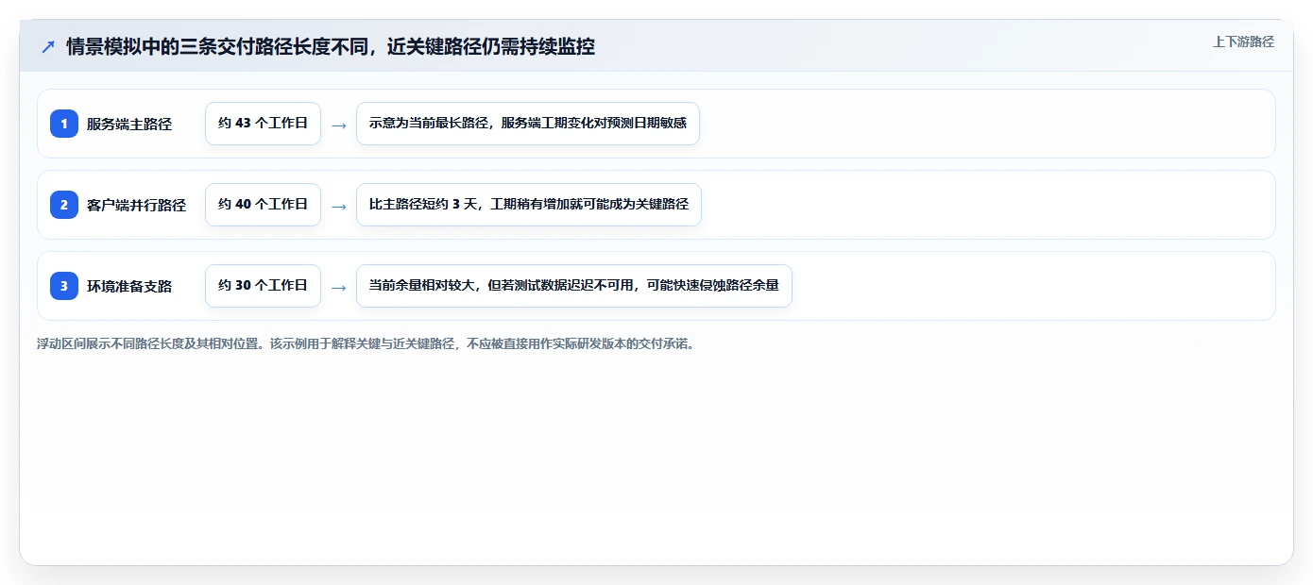Select the panel title about 三条交付路径
This screenshot has width=1313, height=585.
pyautogui.click(x=331, y=46)
